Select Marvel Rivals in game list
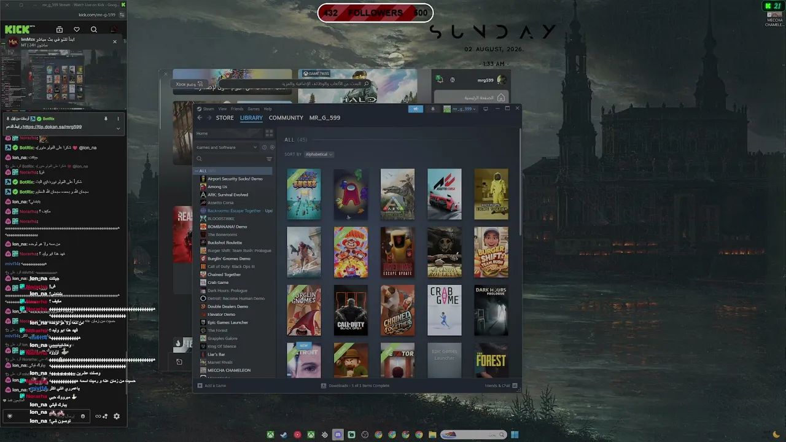The width and height of the screenshot is (786, 442). [x=219, y=362]
